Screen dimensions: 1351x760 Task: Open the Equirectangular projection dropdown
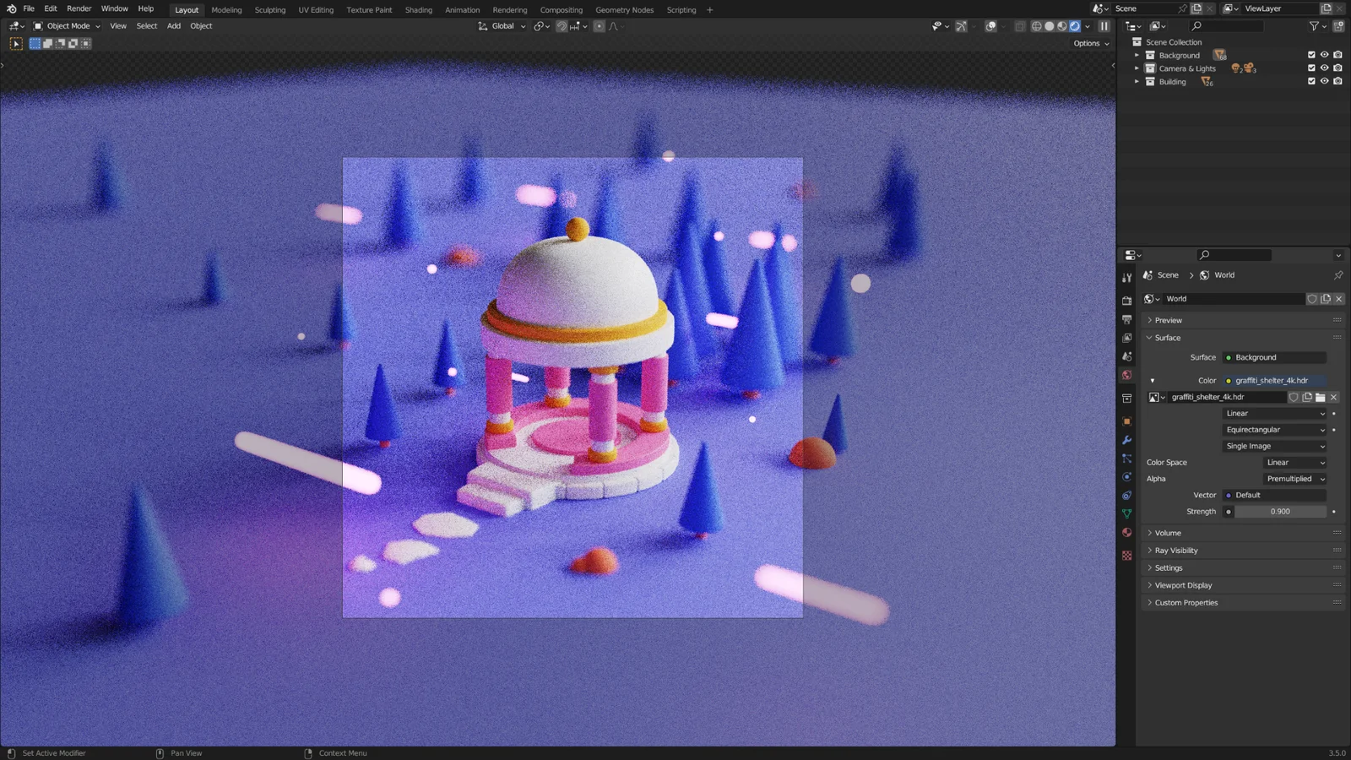point(1275,430)
